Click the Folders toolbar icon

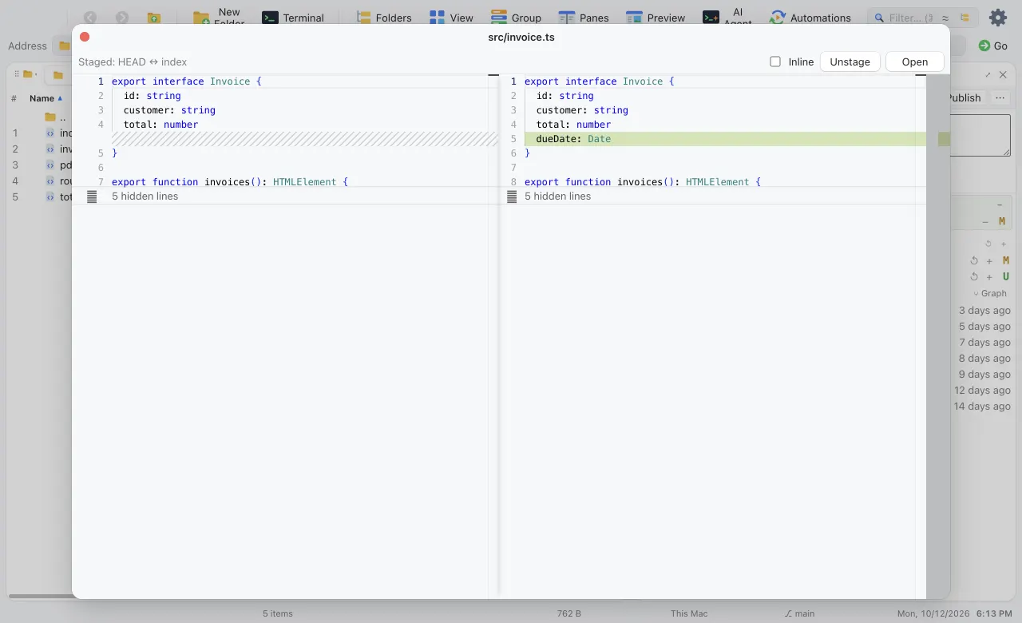384,18
